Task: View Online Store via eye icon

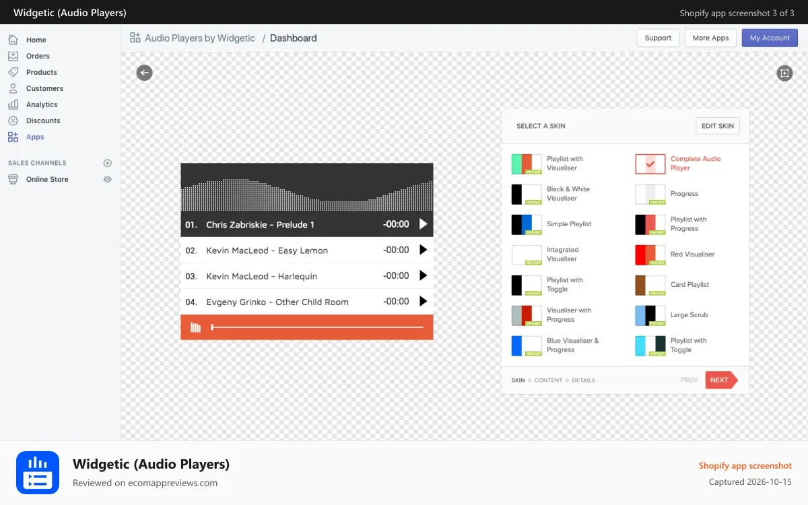Action: [x=107, y=179]
